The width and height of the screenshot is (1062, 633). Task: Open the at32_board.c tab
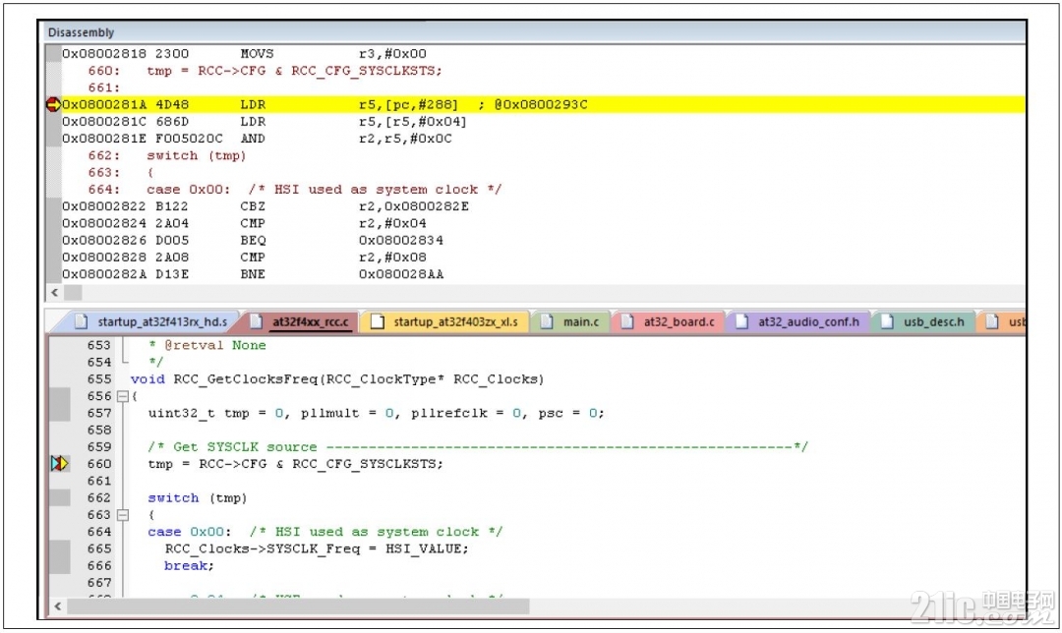pos(670,321)
